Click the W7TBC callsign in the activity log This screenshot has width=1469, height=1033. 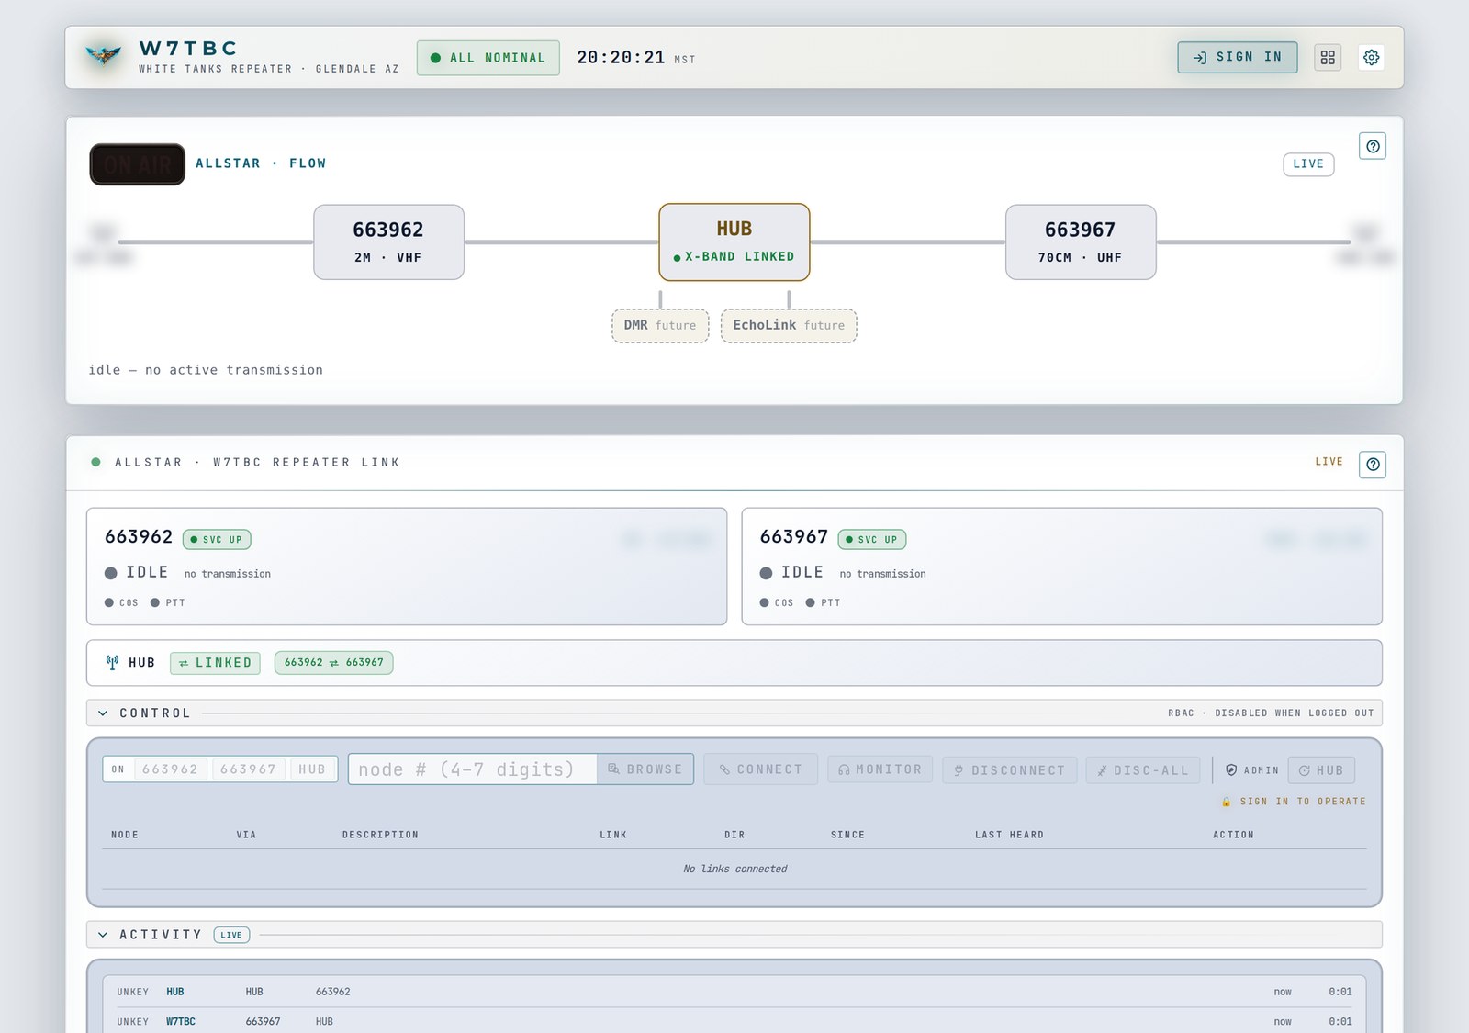[x=181, y=1021]
